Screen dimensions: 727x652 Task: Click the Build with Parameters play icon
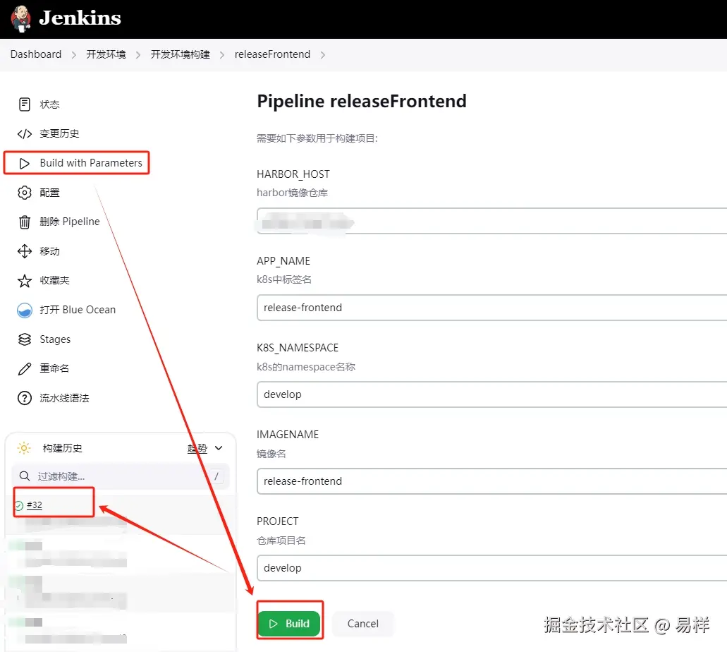25,163
